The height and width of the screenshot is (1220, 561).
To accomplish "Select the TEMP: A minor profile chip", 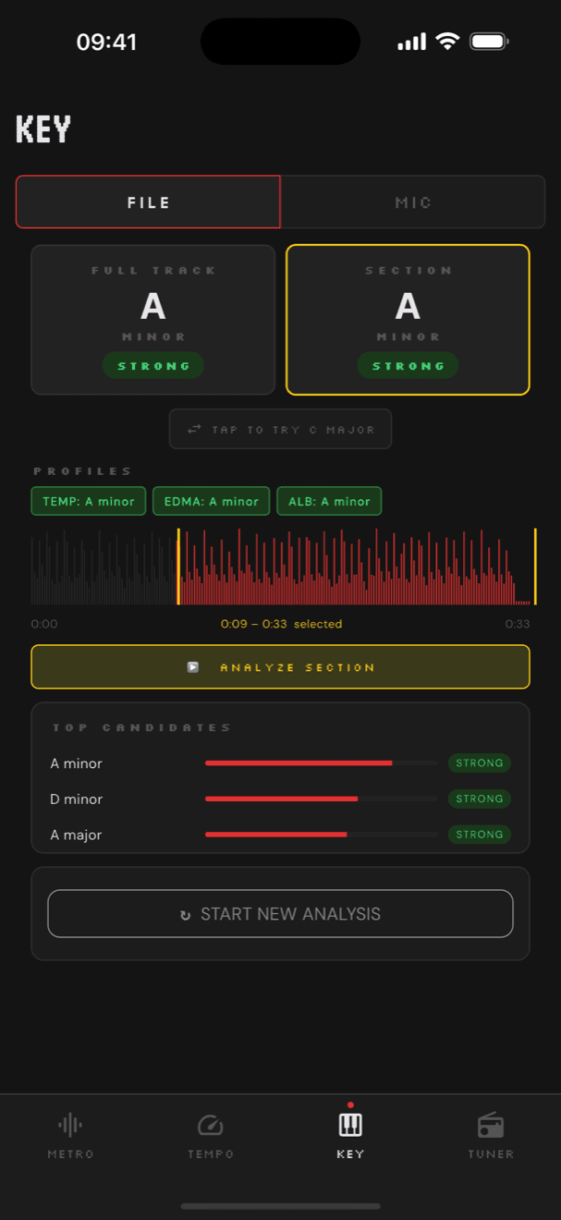I will pos(89,501).
